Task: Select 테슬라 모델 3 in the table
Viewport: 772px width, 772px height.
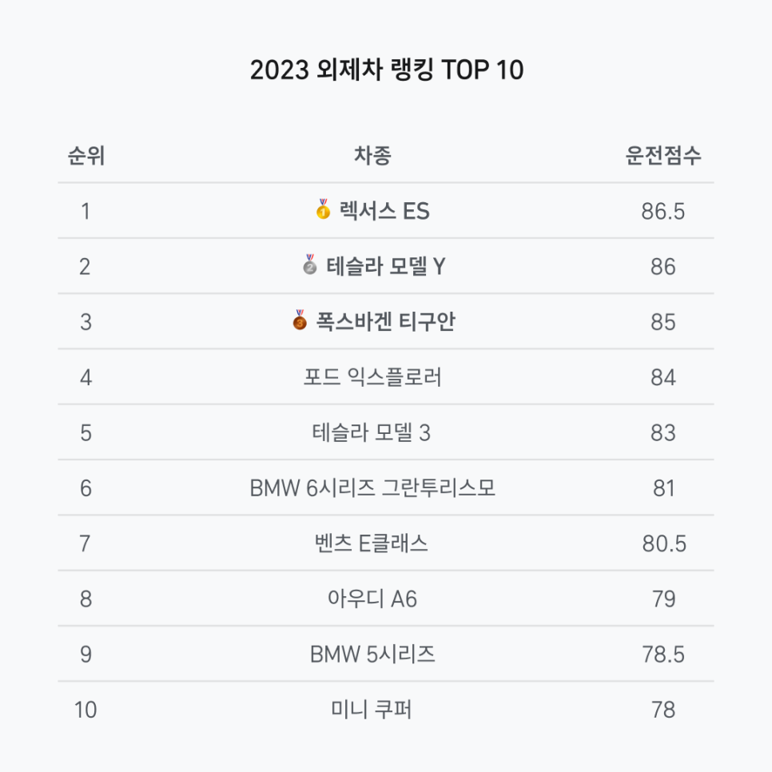Action: 372,433
